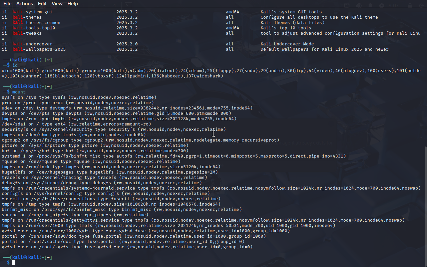Click the lock screen padlock icon
Image resolution: width=427 pixels, height=267 pixels.
click(410, 6)
